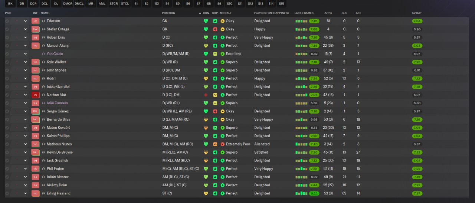Screen dimensions: 475x203
Task: Click the Int info badge for Ederson
Action: tap(36, 21)
